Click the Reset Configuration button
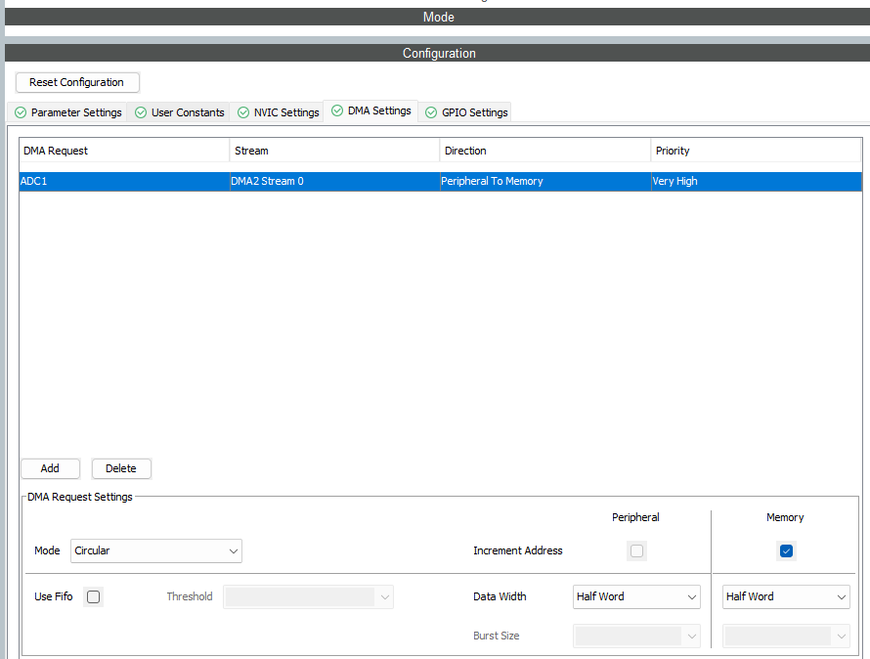Image resolution: width=870 pixels, height=659 pixels. pos(77,82)
